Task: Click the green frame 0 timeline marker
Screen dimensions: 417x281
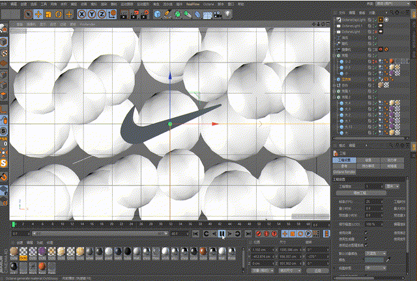Action: click(14, 224)
